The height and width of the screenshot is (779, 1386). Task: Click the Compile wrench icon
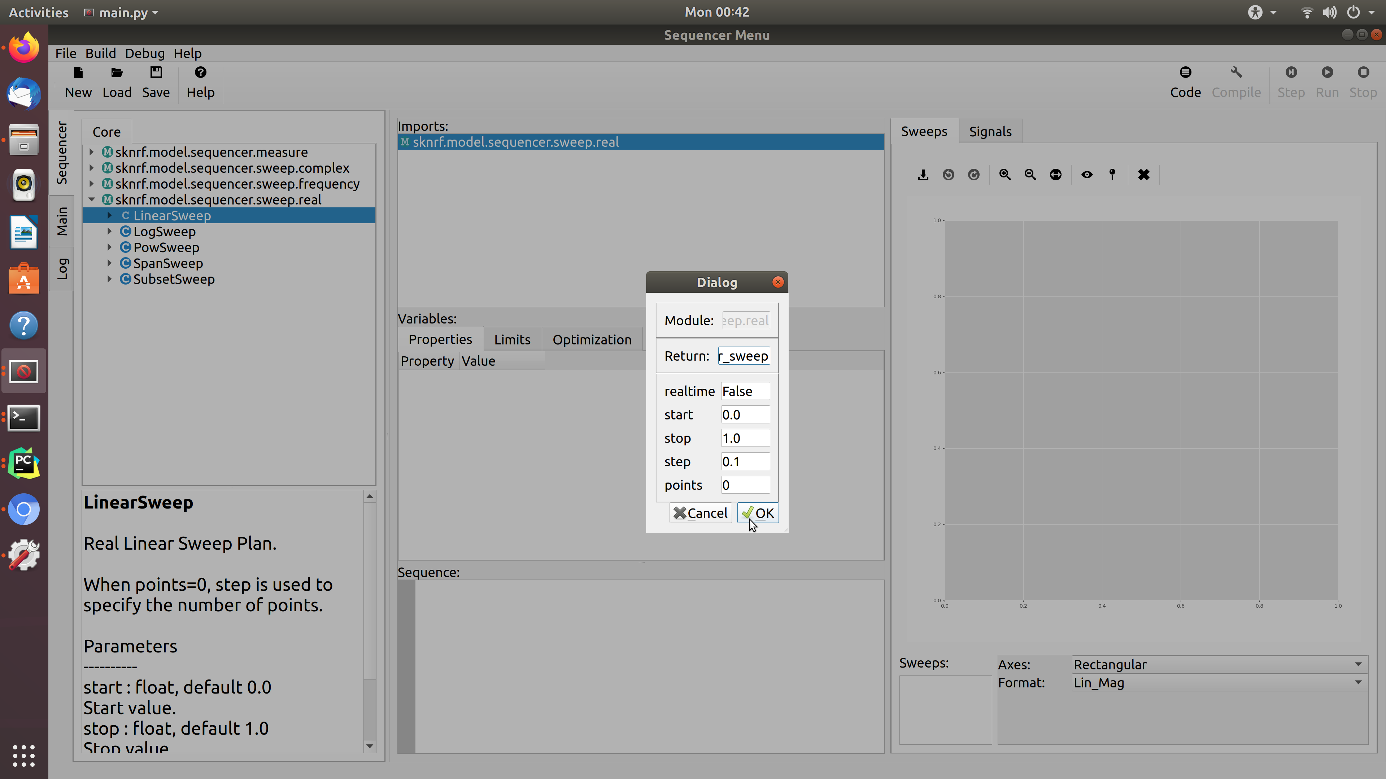[x=1236, y=72]
